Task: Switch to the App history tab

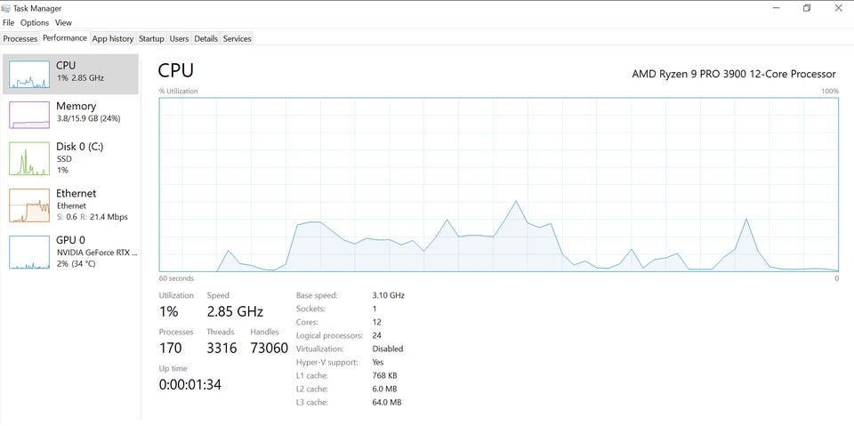Action: click(x=113, y=38)
